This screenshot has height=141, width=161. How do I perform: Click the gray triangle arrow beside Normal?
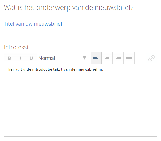click(x=85, y=58)
